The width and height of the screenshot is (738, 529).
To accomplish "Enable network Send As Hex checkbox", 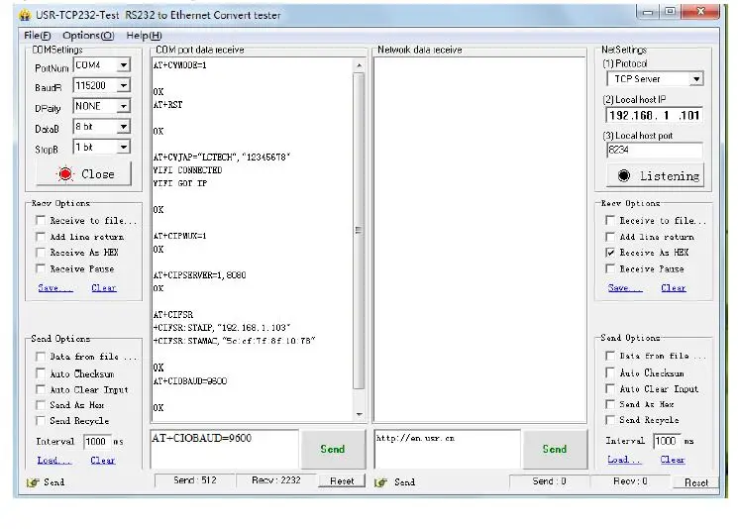I will pyautogui.click(x=610, y=404).
